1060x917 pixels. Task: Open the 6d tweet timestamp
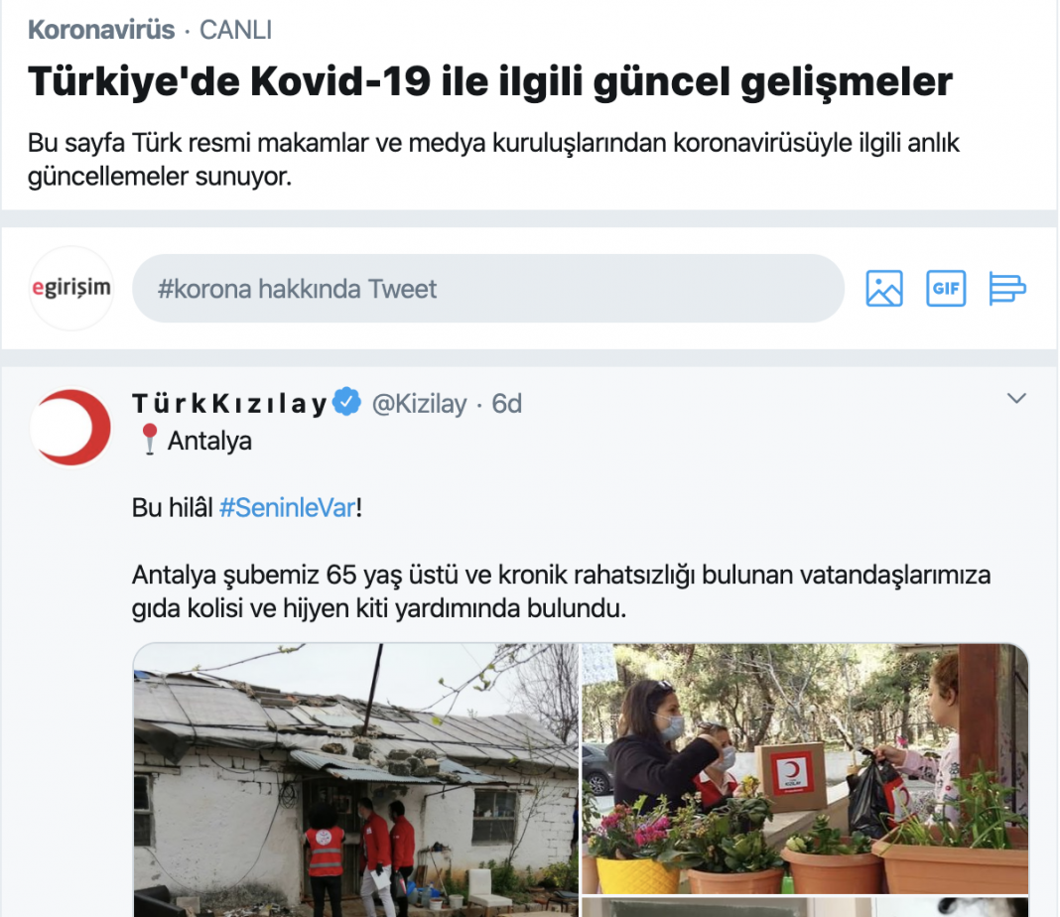[506, 404]
